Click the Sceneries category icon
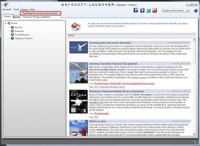Viewport: 200px width, 146px height. tap(12, 31)
